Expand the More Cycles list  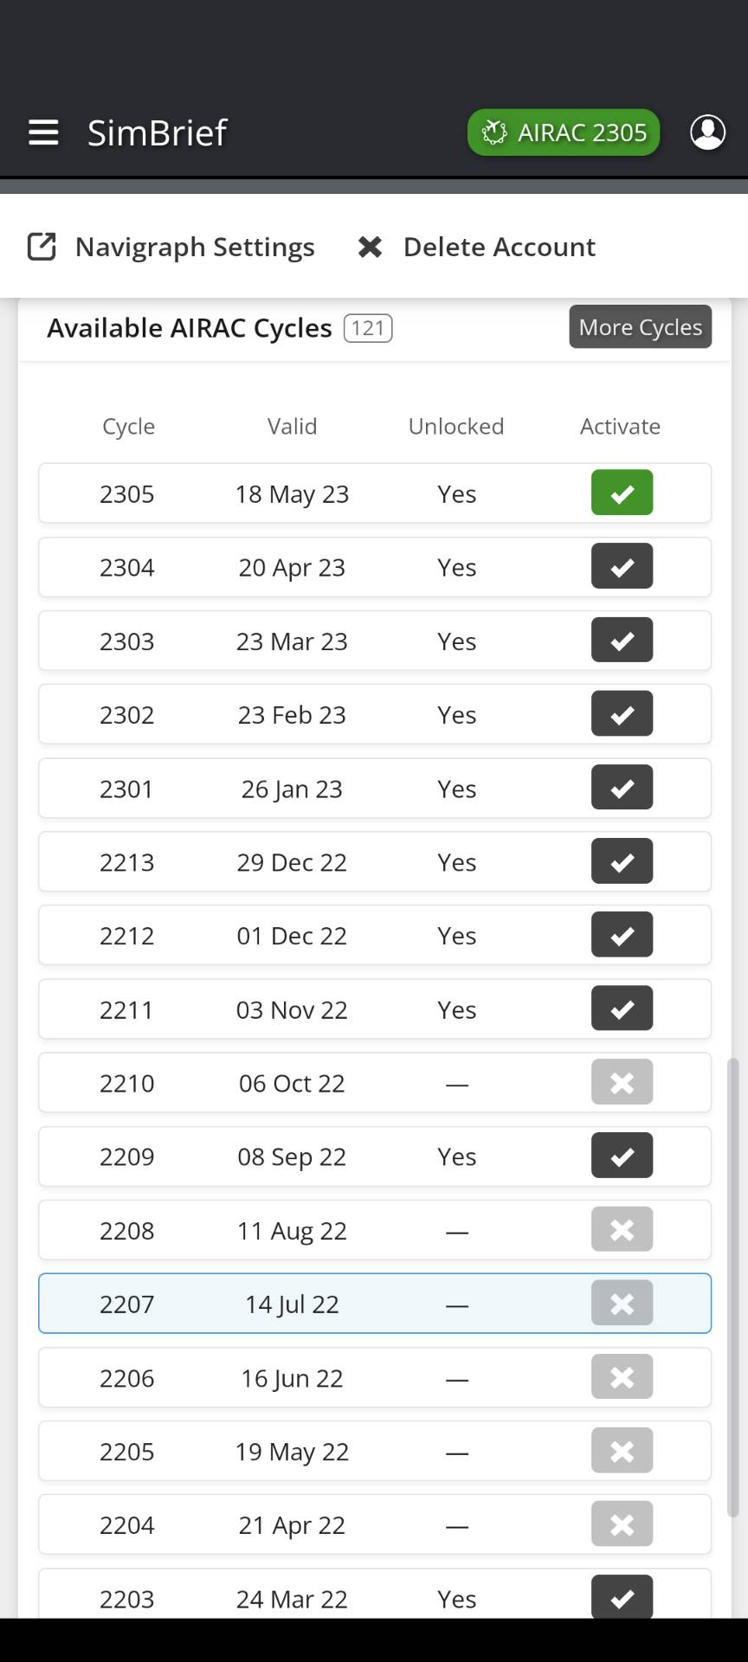point(640,327)
